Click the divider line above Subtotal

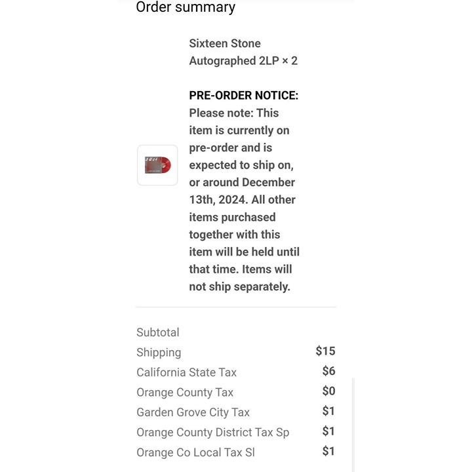236,307
